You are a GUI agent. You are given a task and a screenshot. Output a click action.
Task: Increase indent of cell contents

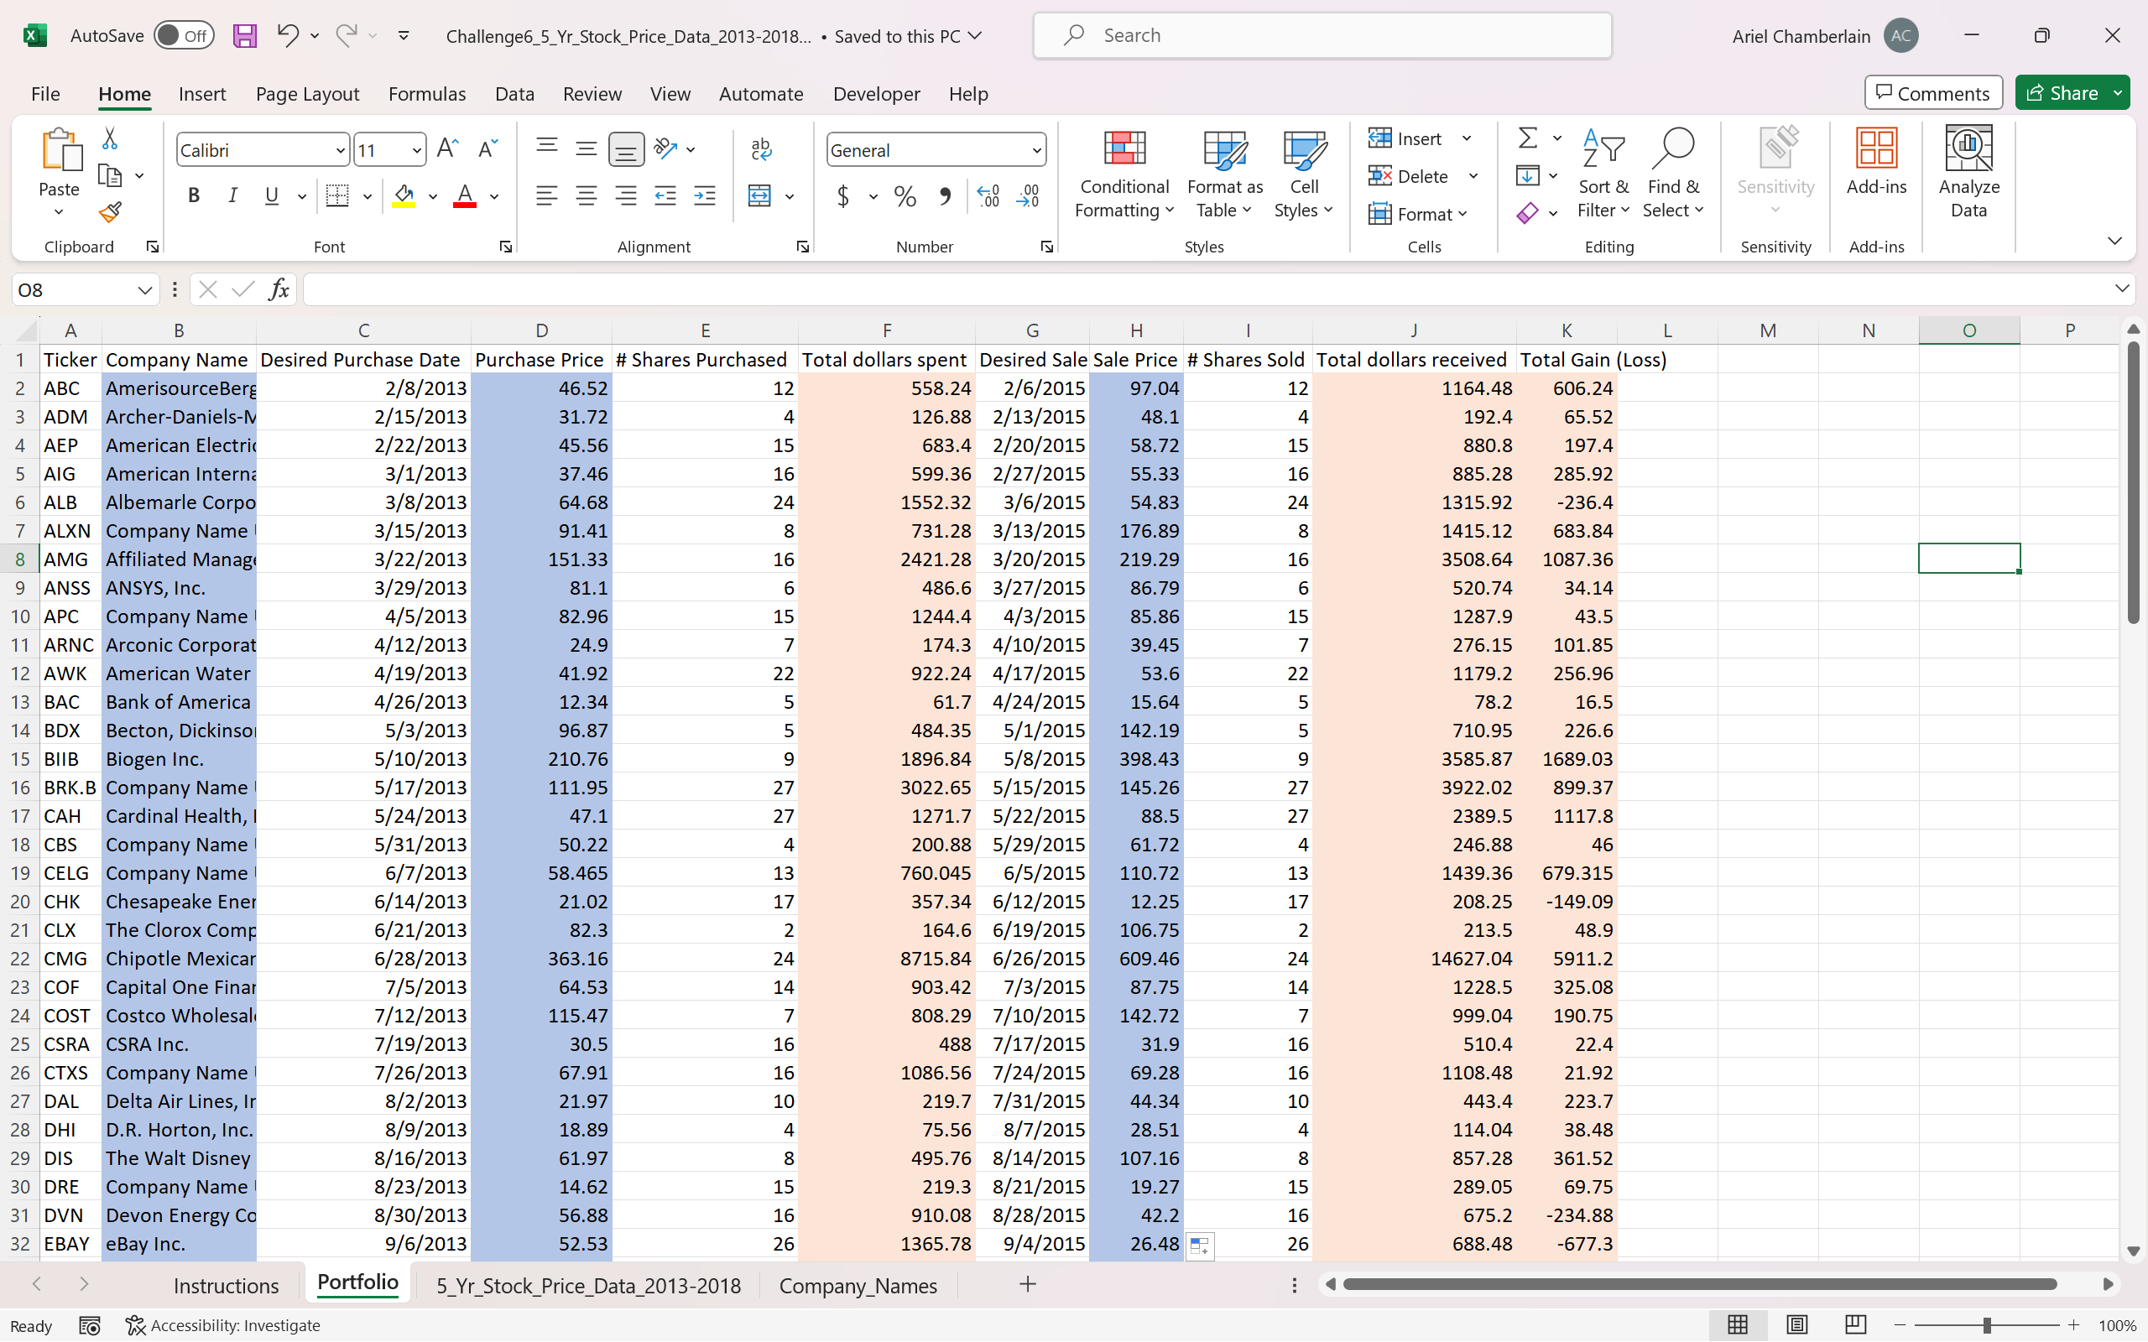(x=705, y=196)
